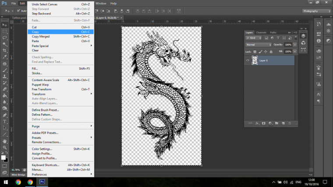Switch to the Channels tab

point(261,32)
